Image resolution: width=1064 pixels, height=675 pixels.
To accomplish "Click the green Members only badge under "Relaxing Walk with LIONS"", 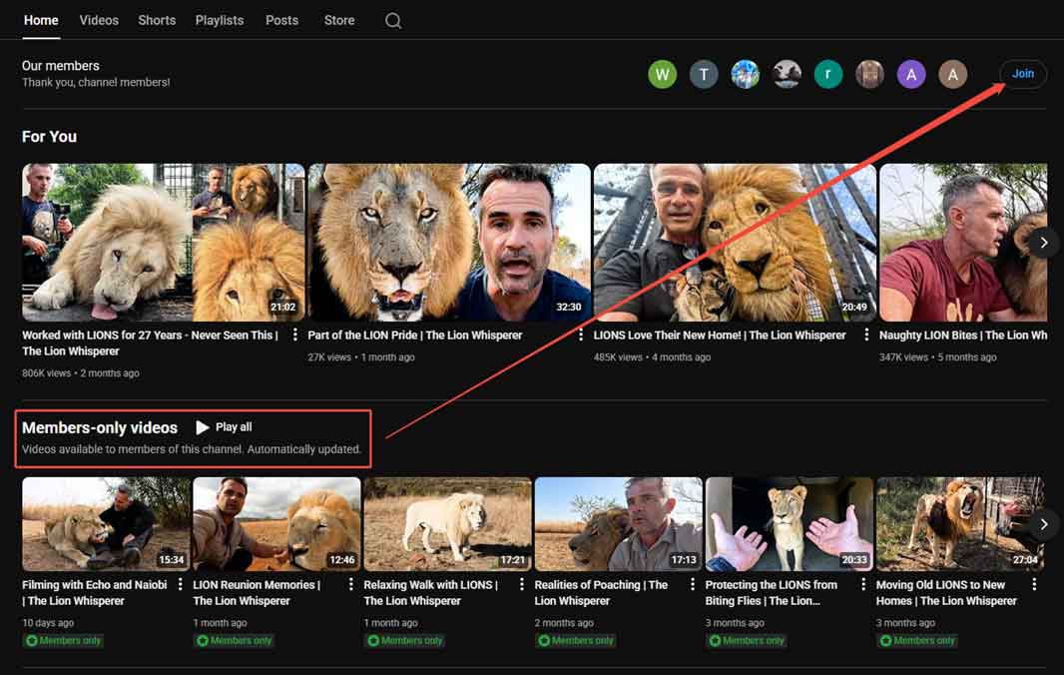I will (404, 640).
